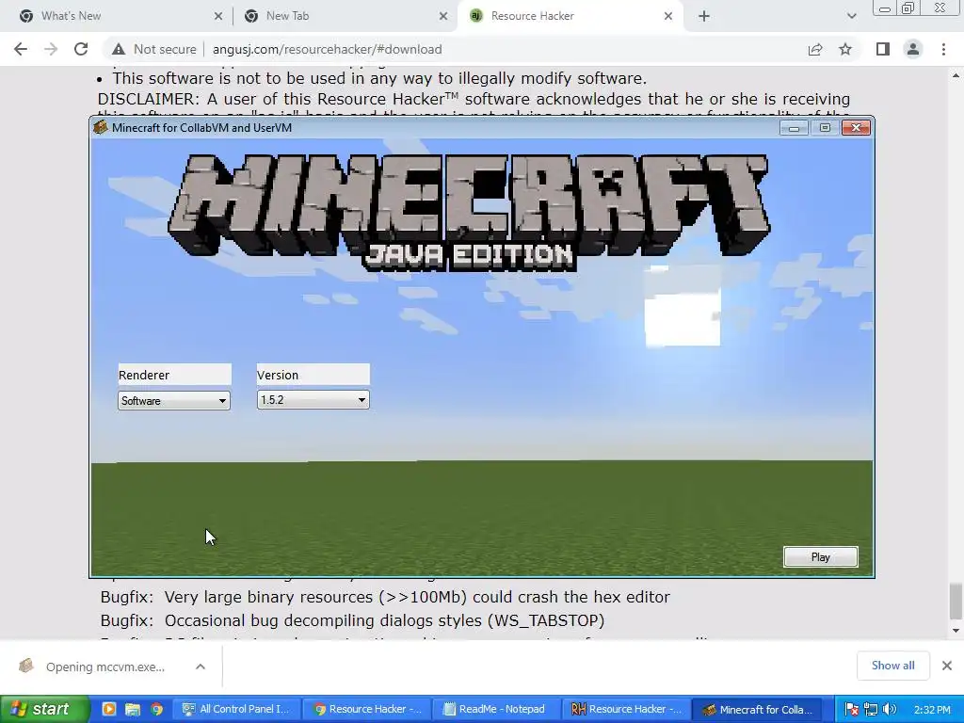The height and width of the screenshot is (723, 964).
Task: Click the share page icon
Action: 815,49
